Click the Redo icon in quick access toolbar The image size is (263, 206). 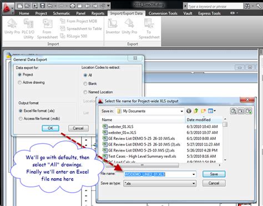pyautogui.click(x=61, y=6)
